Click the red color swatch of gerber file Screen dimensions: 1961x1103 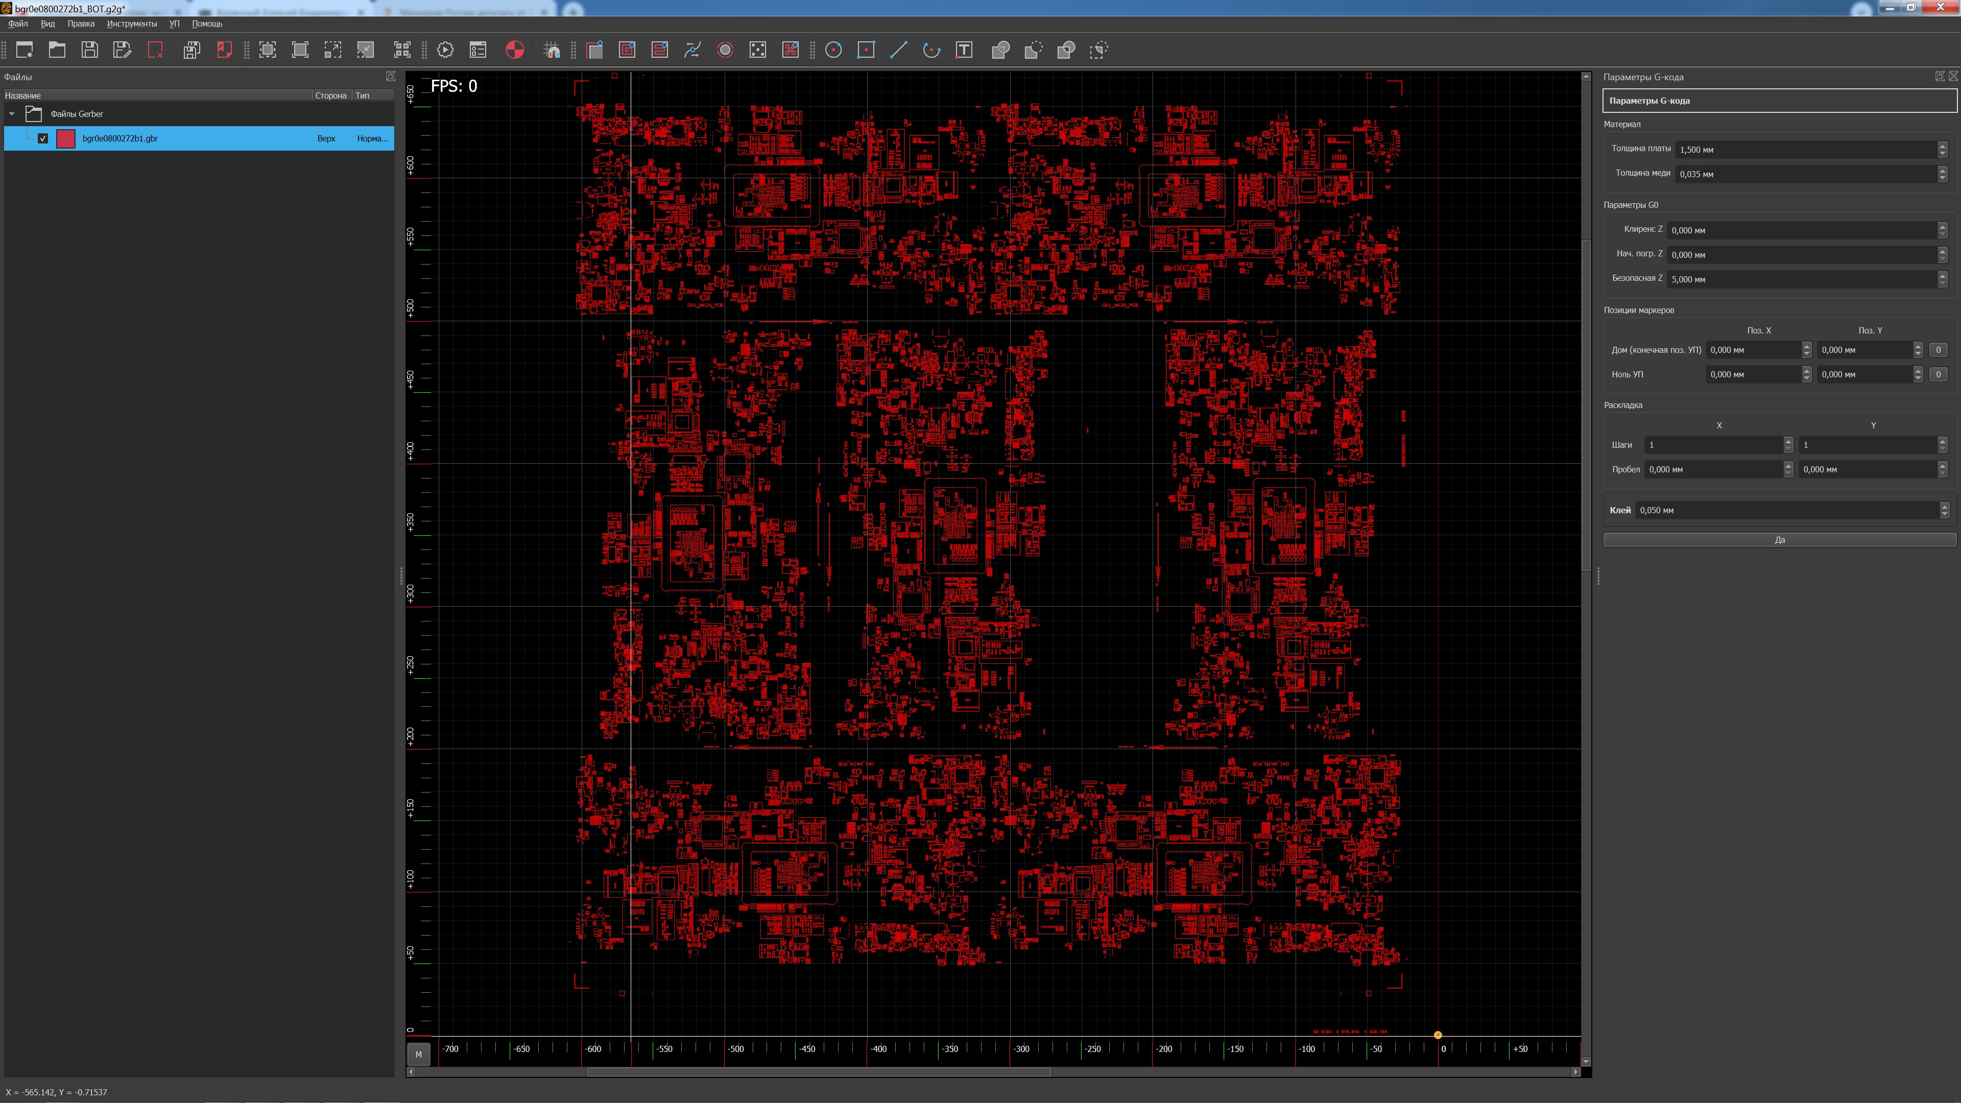point(66,138)
